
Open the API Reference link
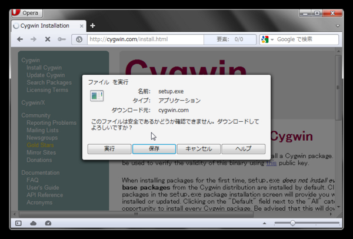[x=45, y=195]
